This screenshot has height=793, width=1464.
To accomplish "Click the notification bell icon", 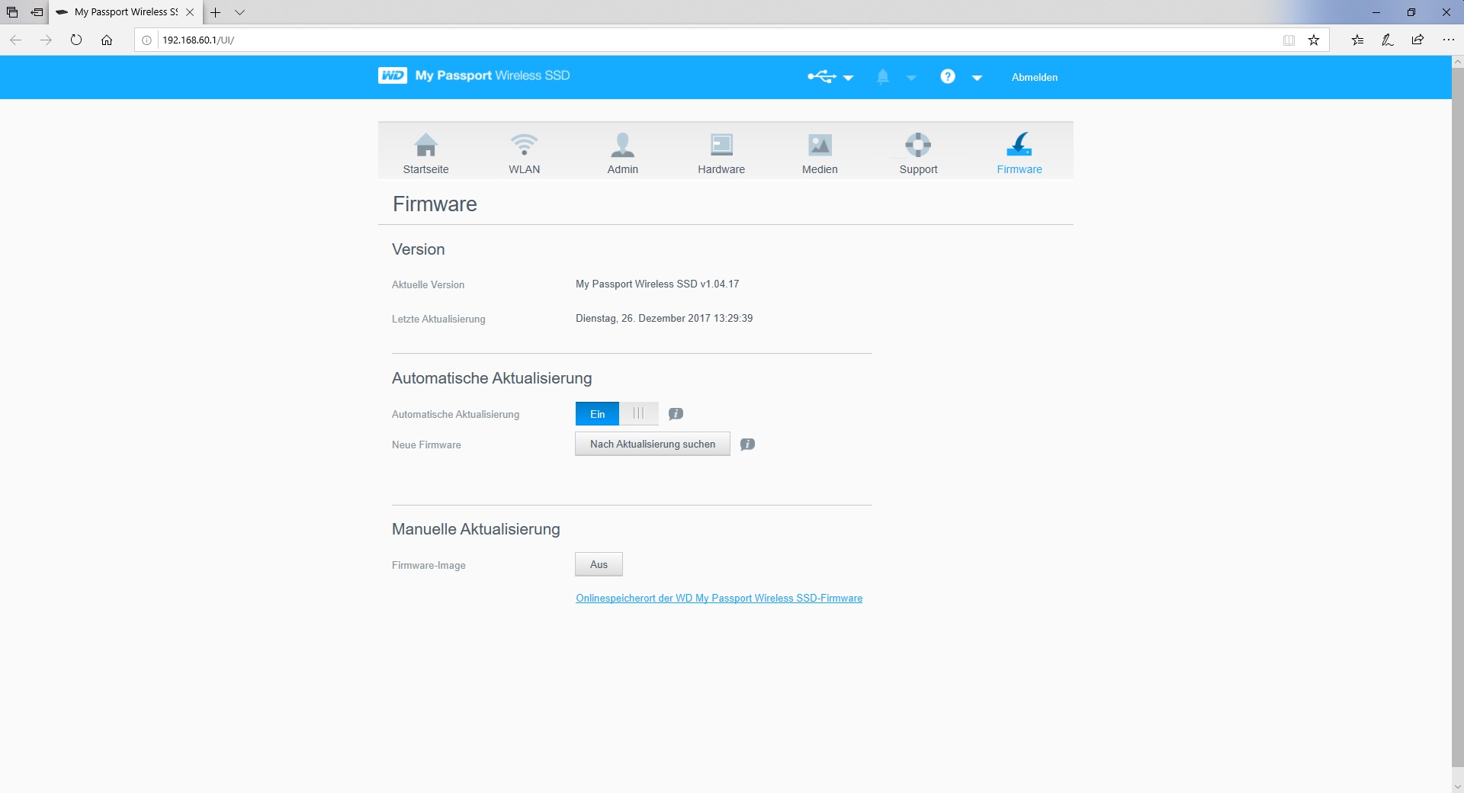I will click(883, 76).
